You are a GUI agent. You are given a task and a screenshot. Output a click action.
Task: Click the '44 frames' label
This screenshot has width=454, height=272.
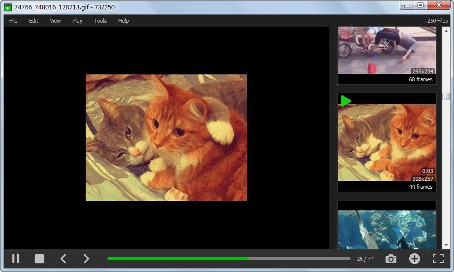pyautogui.click(x=421, y=187)
